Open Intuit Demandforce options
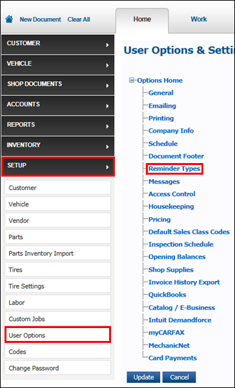235x388 pixels. click(180, 320)
